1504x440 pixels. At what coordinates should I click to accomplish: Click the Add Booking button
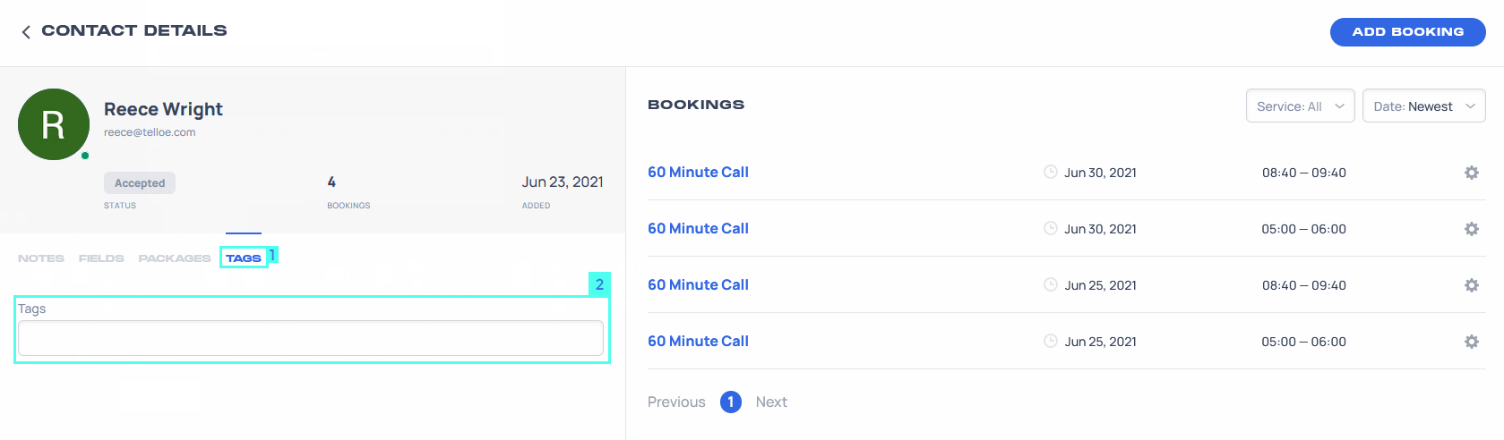click(1407, 32)
